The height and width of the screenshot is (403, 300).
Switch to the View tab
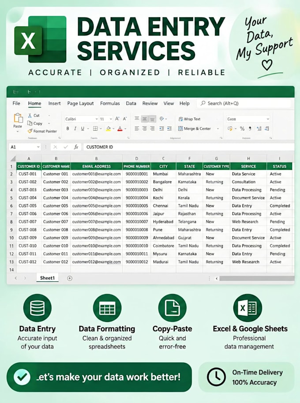coord(169,103)
